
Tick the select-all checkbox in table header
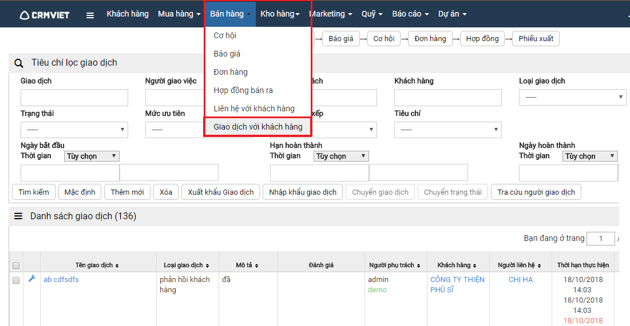pyautogui.click(x=16, y=265)
